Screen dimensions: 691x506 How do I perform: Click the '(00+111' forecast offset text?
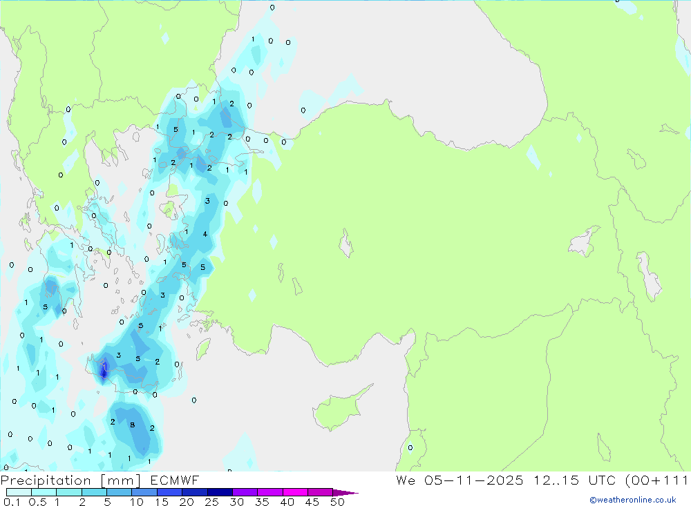click(656, 480)
